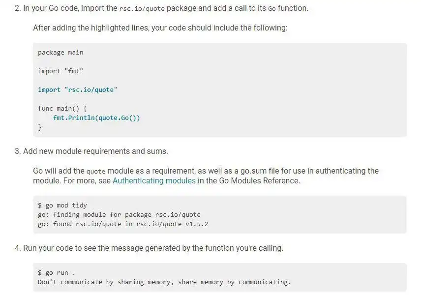
Task: Click the "Run your code" step 4 text
Action: tap(153, 248)
